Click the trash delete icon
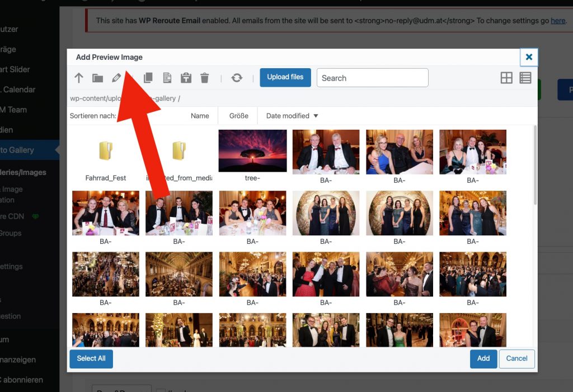 click(205, 78)
